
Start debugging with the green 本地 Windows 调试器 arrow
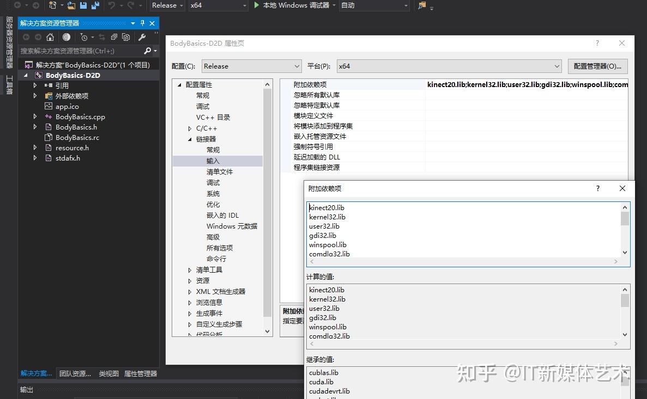tap(256, 6)
